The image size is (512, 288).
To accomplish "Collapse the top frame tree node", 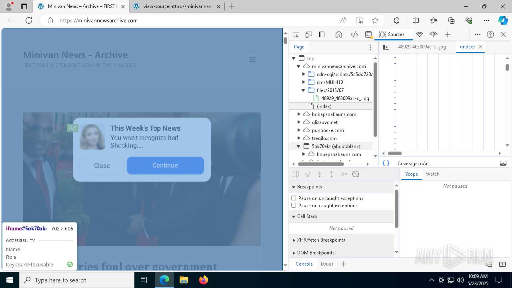I will pos(294,58).
